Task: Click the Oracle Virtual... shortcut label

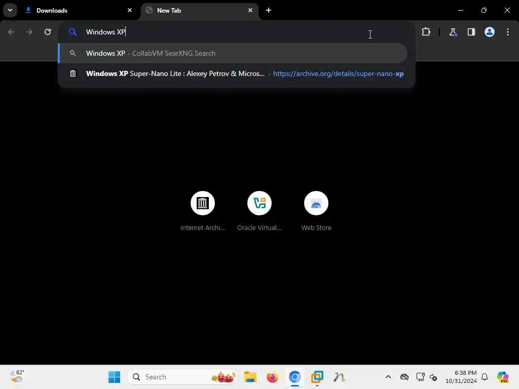Action: pos(259,227)
